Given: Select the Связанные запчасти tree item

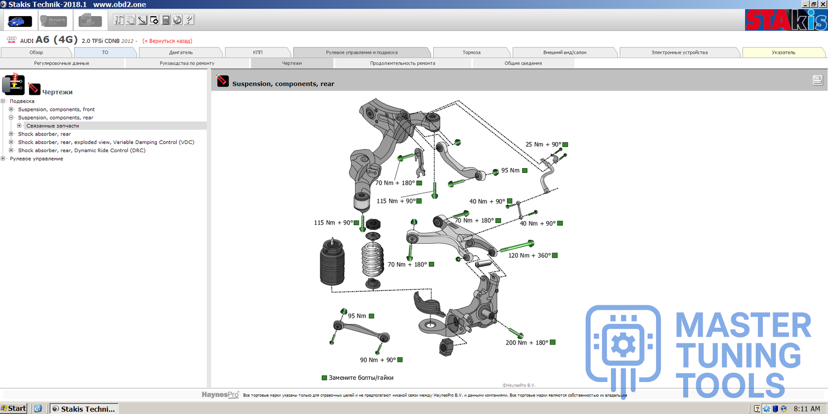Looking at the screenshot, I should (52, 126).
